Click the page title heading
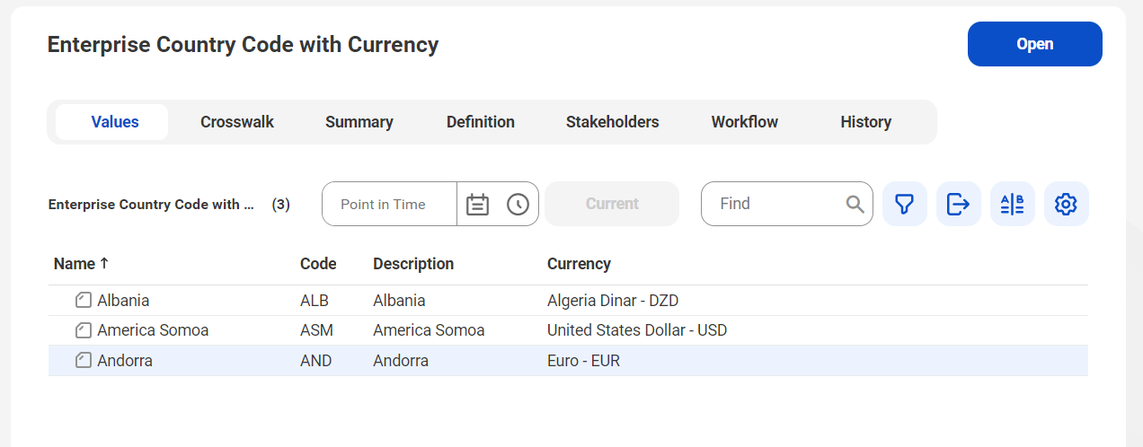 click(x=243, y=44)
